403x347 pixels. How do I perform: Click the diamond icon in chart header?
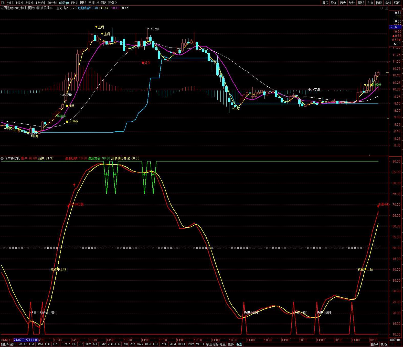(x=381, y=8)
